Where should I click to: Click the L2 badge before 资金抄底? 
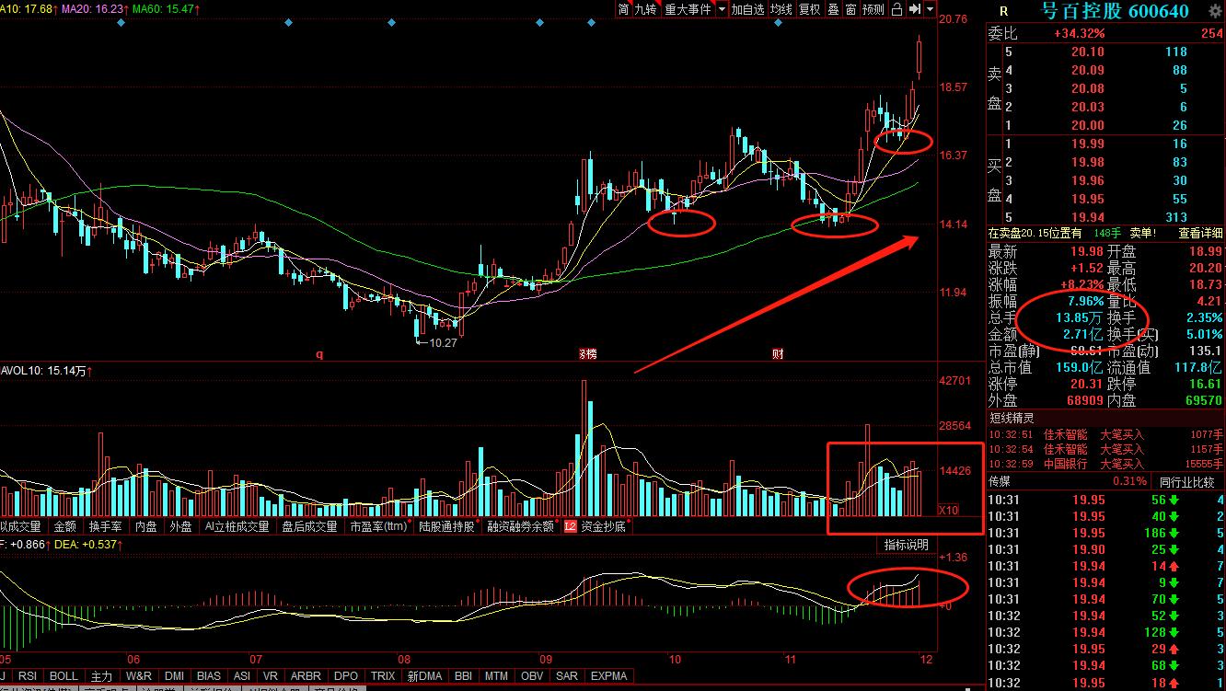click(x=570, y=527)
